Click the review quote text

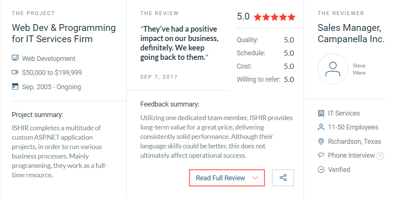(x=179, y=43)
